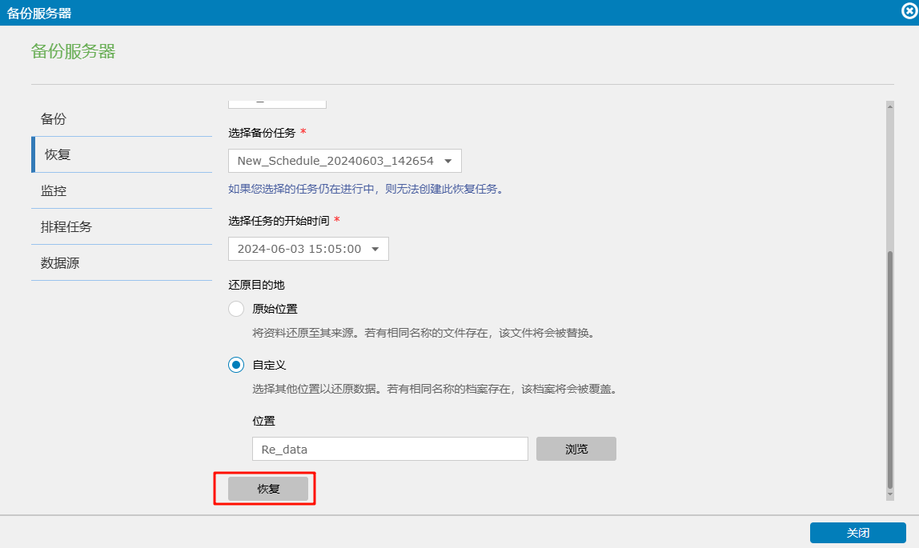Click the 浏览 button
919x548 pixels.
coord(576,449)
